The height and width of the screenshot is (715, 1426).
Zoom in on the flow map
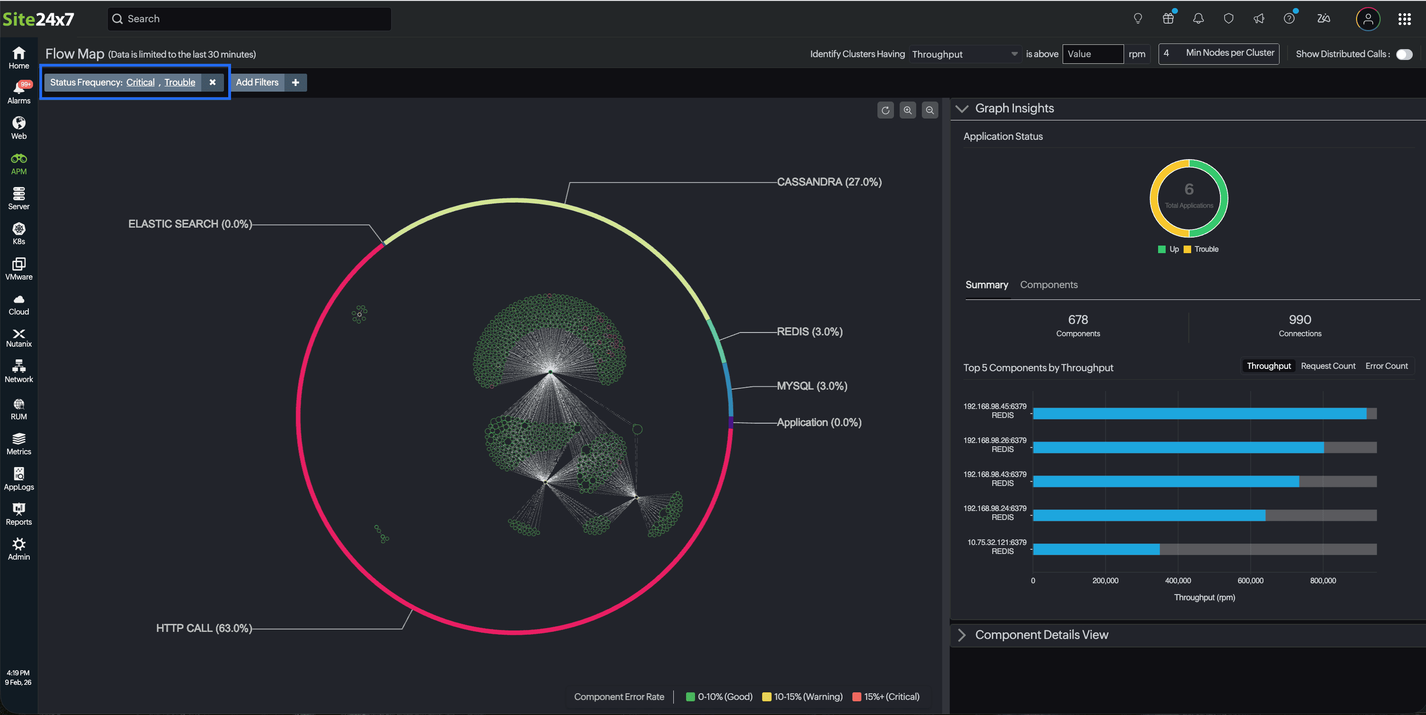pyautogui.click(x=907, y=110)
